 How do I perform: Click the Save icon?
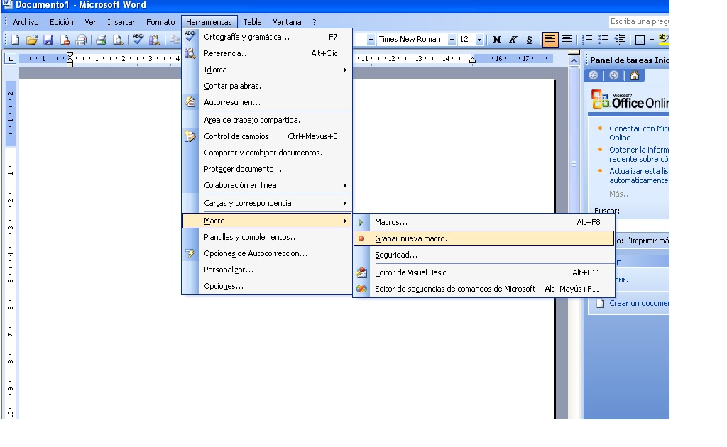coord(48,39)
